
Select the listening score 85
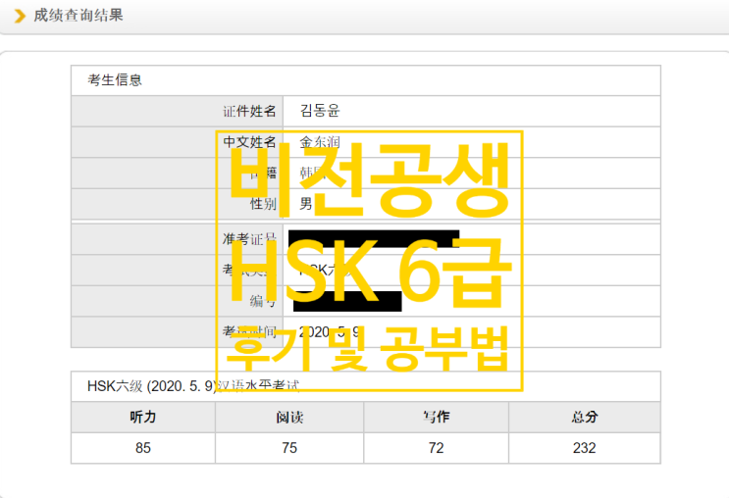tap(143, 448)
